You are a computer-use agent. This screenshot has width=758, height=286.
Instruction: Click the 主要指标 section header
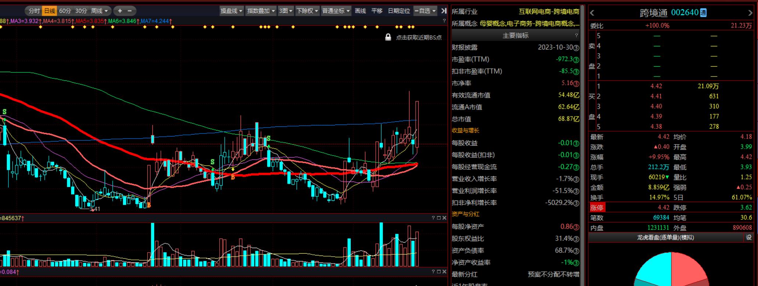515,35
